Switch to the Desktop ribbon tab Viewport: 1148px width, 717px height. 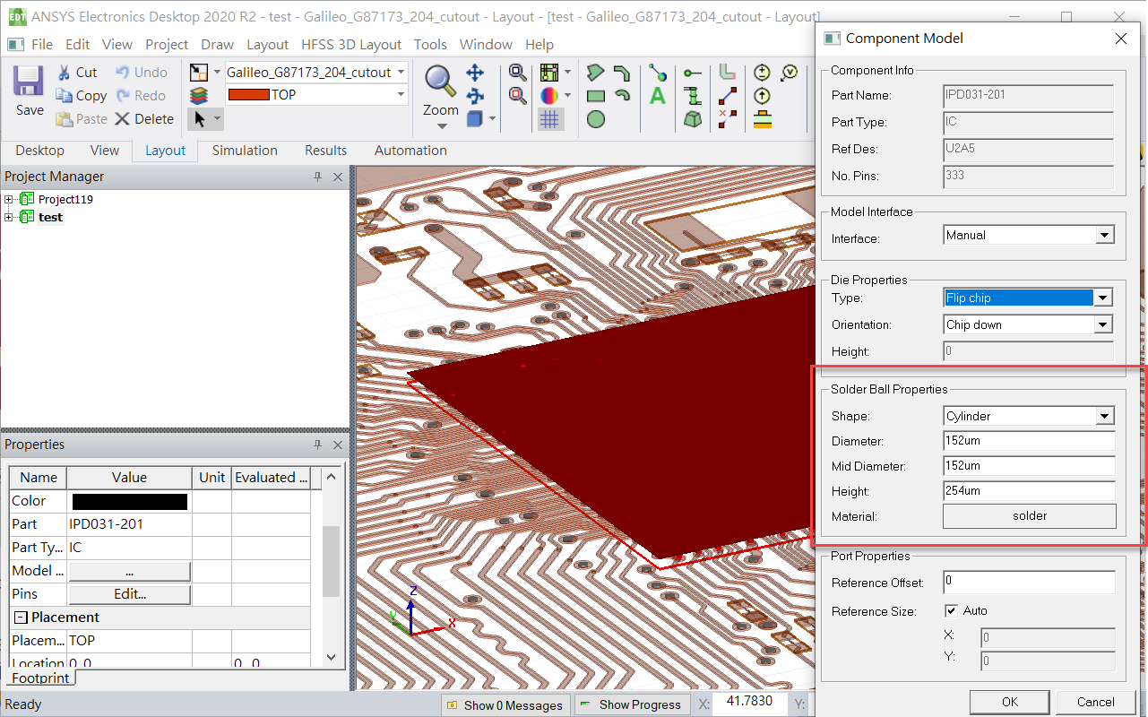point(39,151)
